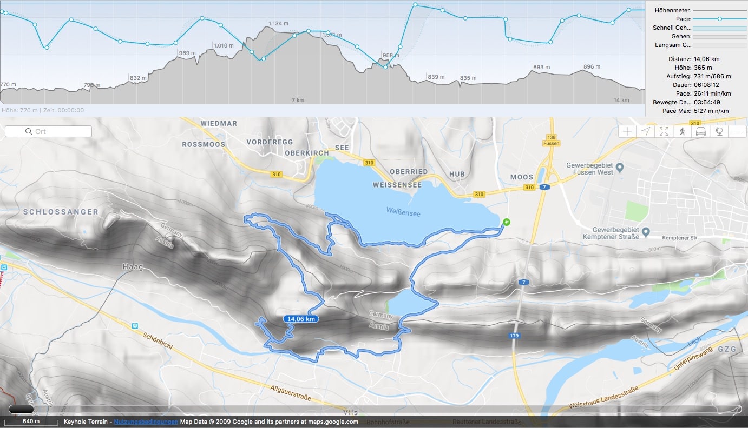Zoom out with the minus map button

(x=737, y=131)
